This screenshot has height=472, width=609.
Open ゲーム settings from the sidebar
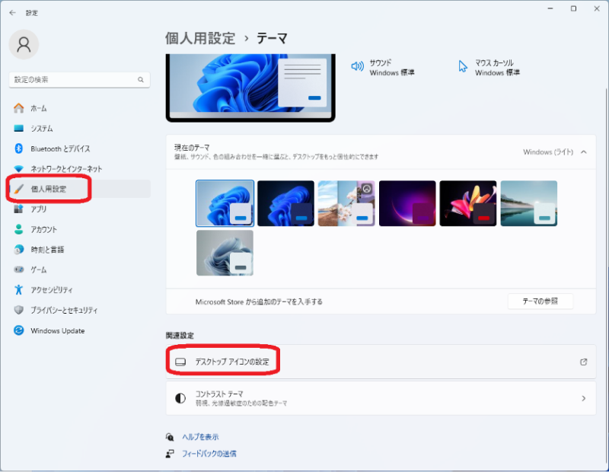(43, 269)
